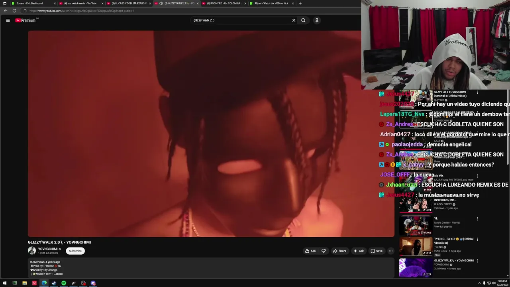Open options for suggested GLIZZY'WALK video
Screen dimensions: 510x287
[477, 261]
